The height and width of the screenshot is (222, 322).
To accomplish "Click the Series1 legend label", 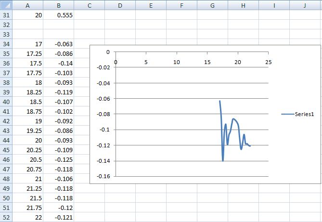I will pos(305,114).
